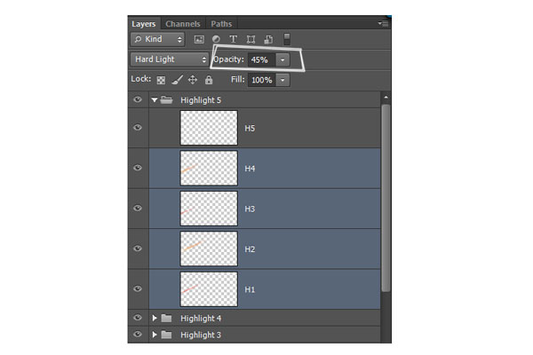Collapse the Highlight 5 group
Viewport: 533px width, 355px height.
coord(155,100)
